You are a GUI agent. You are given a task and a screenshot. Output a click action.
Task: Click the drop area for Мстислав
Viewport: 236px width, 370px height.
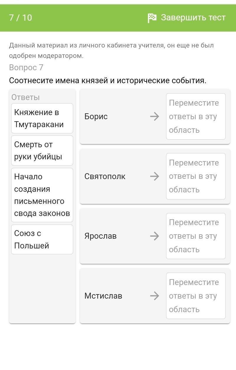[x=196, y=296]
